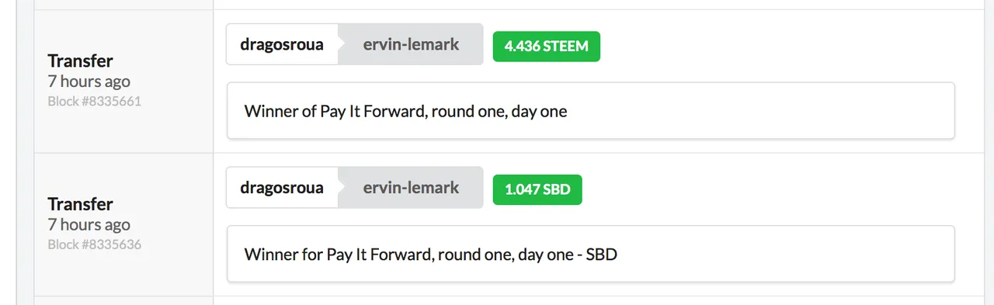Open ervin-lemark recipient in the SBD transfer
The width and height of the screenshot is (994, 305).
pyautogui.click(x=411, y=188)
